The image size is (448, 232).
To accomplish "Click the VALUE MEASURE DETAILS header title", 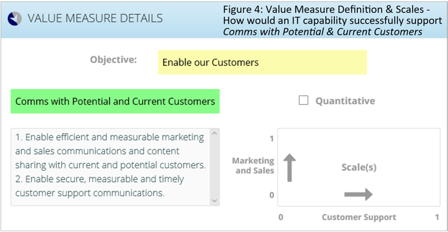I will coord(95,19).
